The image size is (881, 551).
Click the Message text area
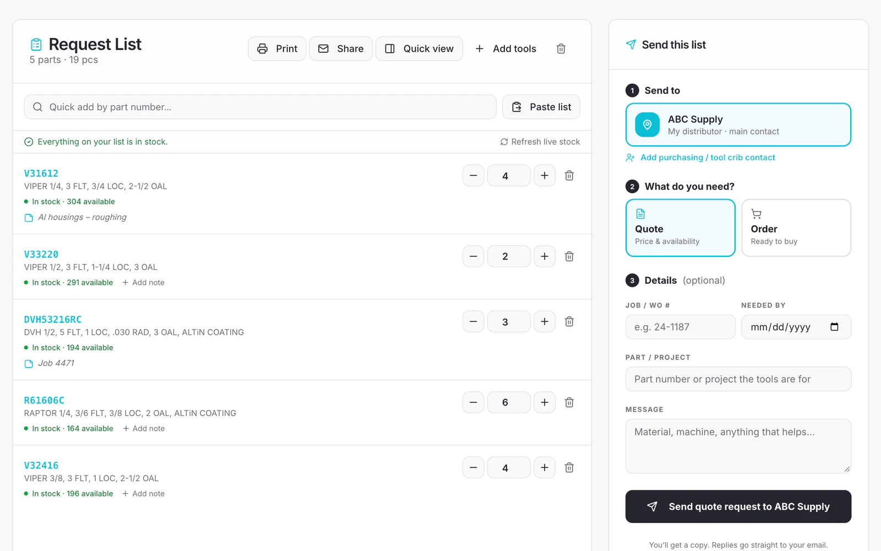tap(738, 446)
